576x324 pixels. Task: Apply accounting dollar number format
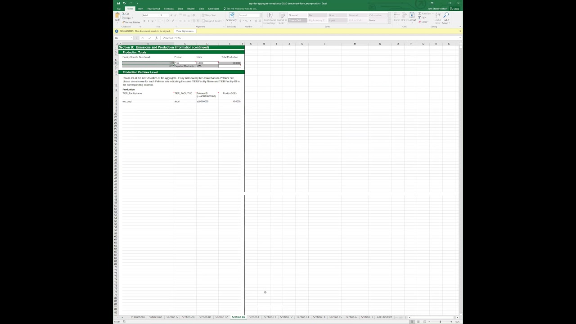click(x=240, y=21)
